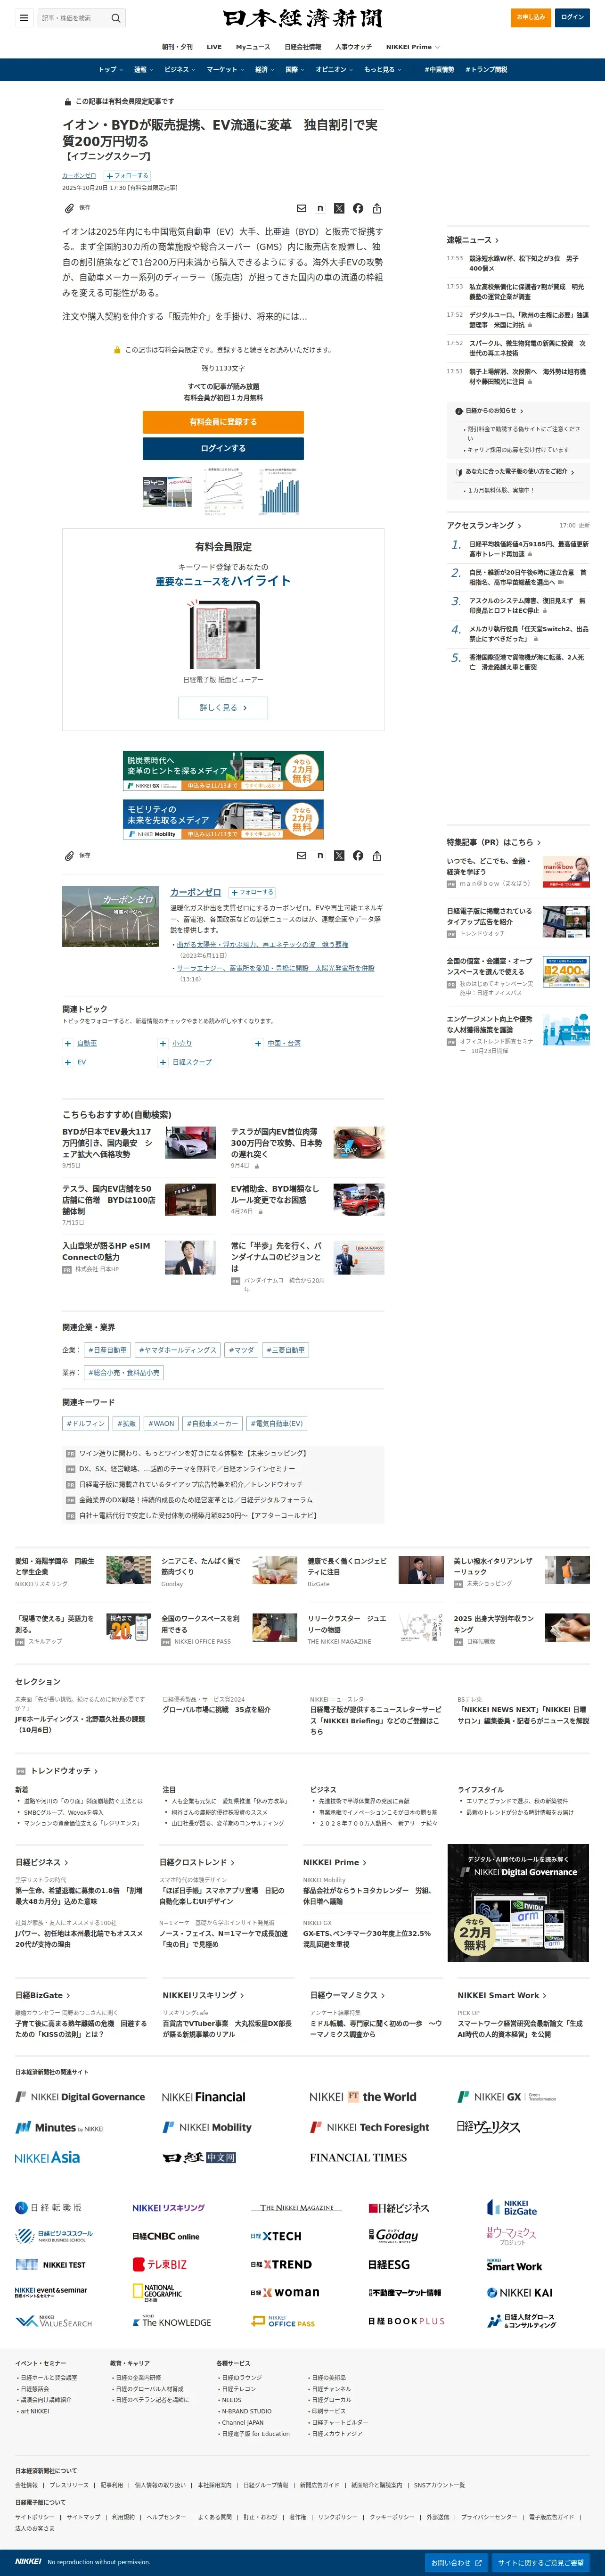Share by email using the envelope icon under the headline
The width and height of the screenshot is (605, 2576).
(x=301, y=208)
